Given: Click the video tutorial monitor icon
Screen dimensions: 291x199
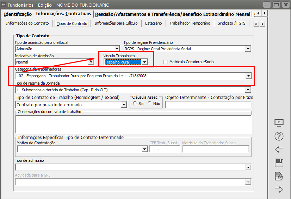Looking at the screenshot, I should click(x=279, y=123).
